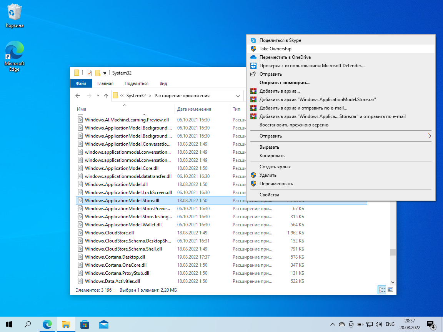Open the Recycle Bin desktop icon
The width and height of the screenshot is (443, 332).
(14, 17)
